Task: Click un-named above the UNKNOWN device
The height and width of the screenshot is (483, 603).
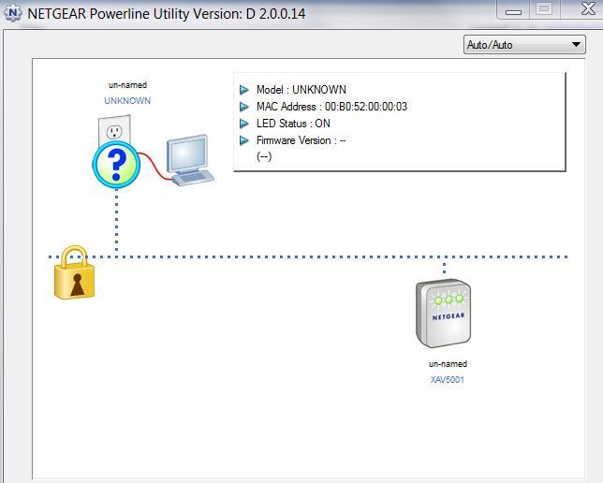Action: (127, 85)
